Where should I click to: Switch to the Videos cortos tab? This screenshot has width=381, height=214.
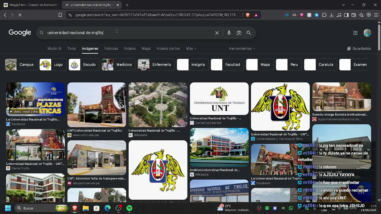click(168, 48)
